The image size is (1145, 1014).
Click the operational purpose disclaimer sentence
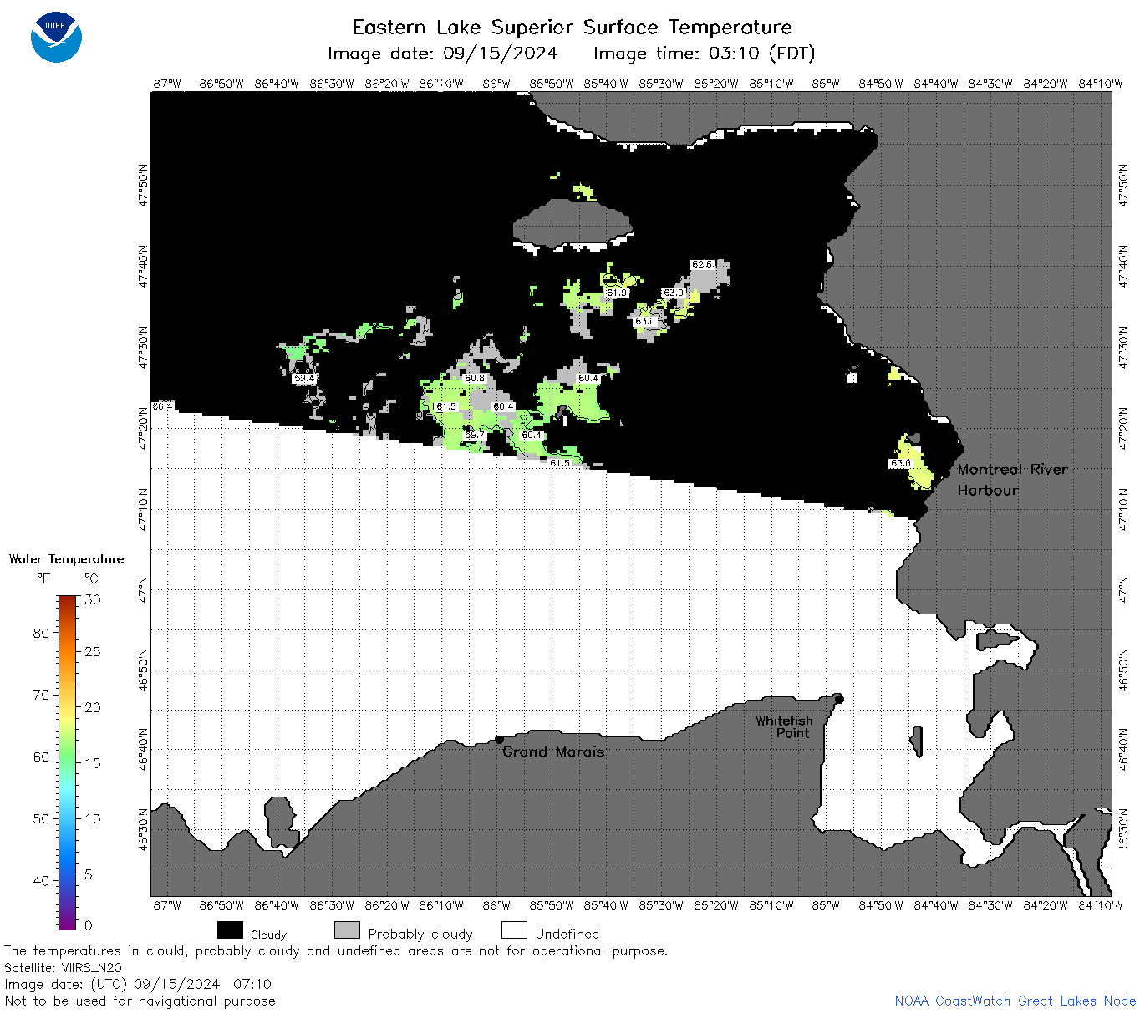(x=336, y=950)
